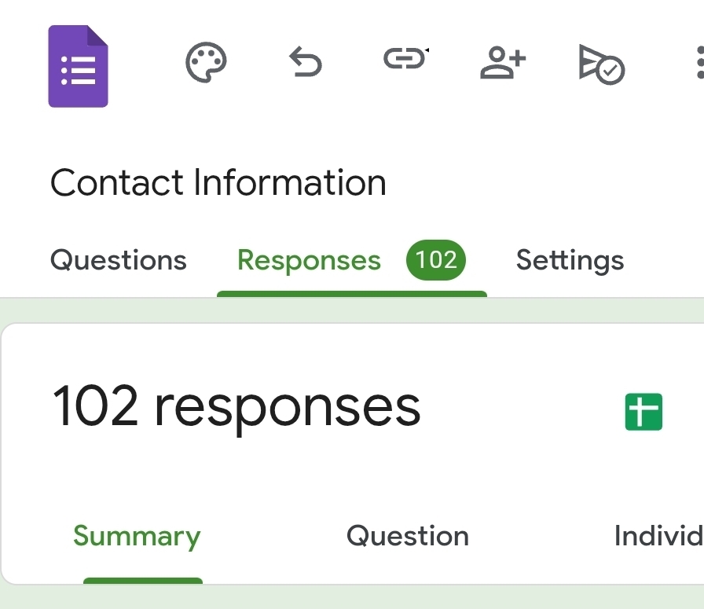Image resolution: width=704 pixels, height=609 pixels.
Task: Open the Google Forms home logo
Action: pos(78,66)
